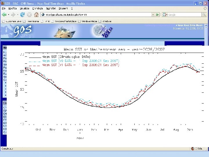209x157 pixels.
Task: Open the Windows Marketplace bookmark
Action: coord(64,21)
